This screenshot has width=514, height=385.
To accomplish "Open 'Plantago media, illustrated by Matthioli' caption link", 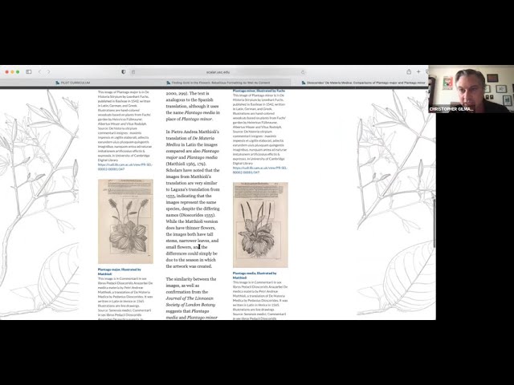I will coord(255,275).
